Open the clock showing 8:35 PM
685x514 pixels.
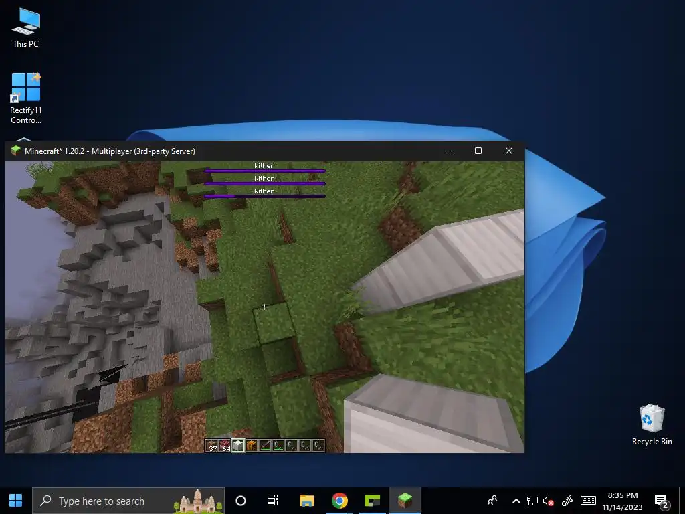(x=623, y=501)
